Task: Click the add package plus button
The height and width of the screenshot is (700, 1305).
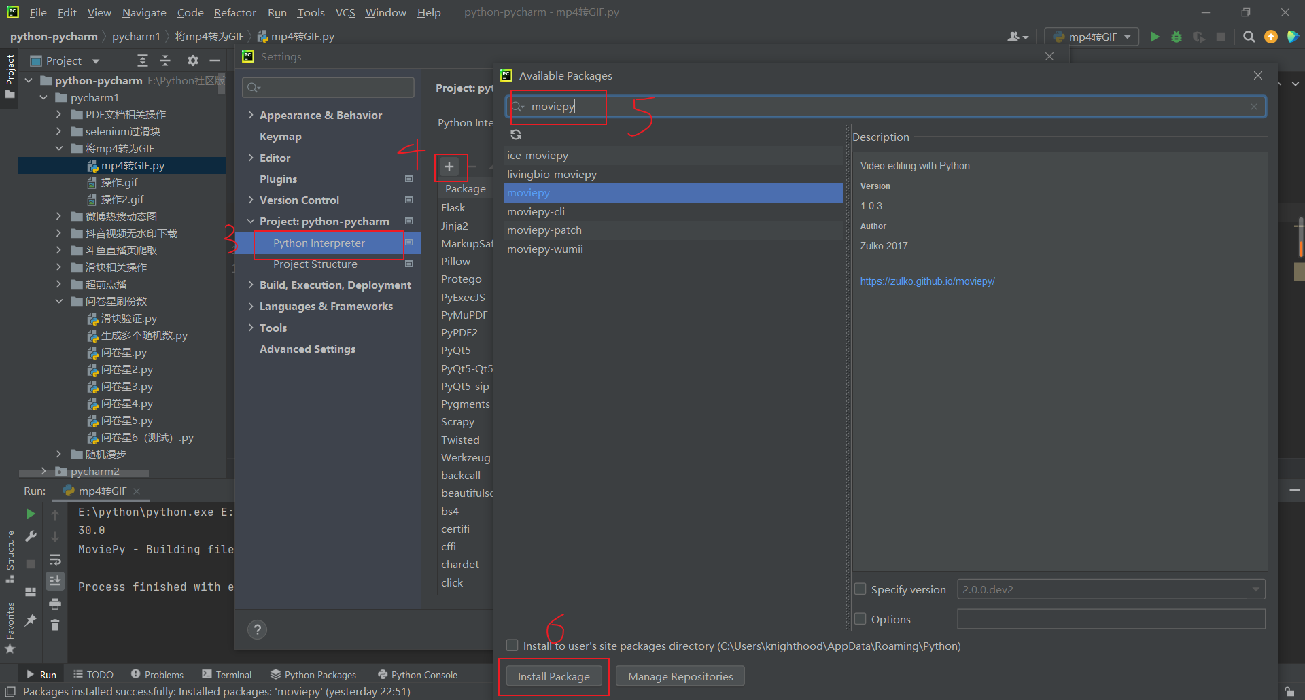Action: tap(449, 167)
